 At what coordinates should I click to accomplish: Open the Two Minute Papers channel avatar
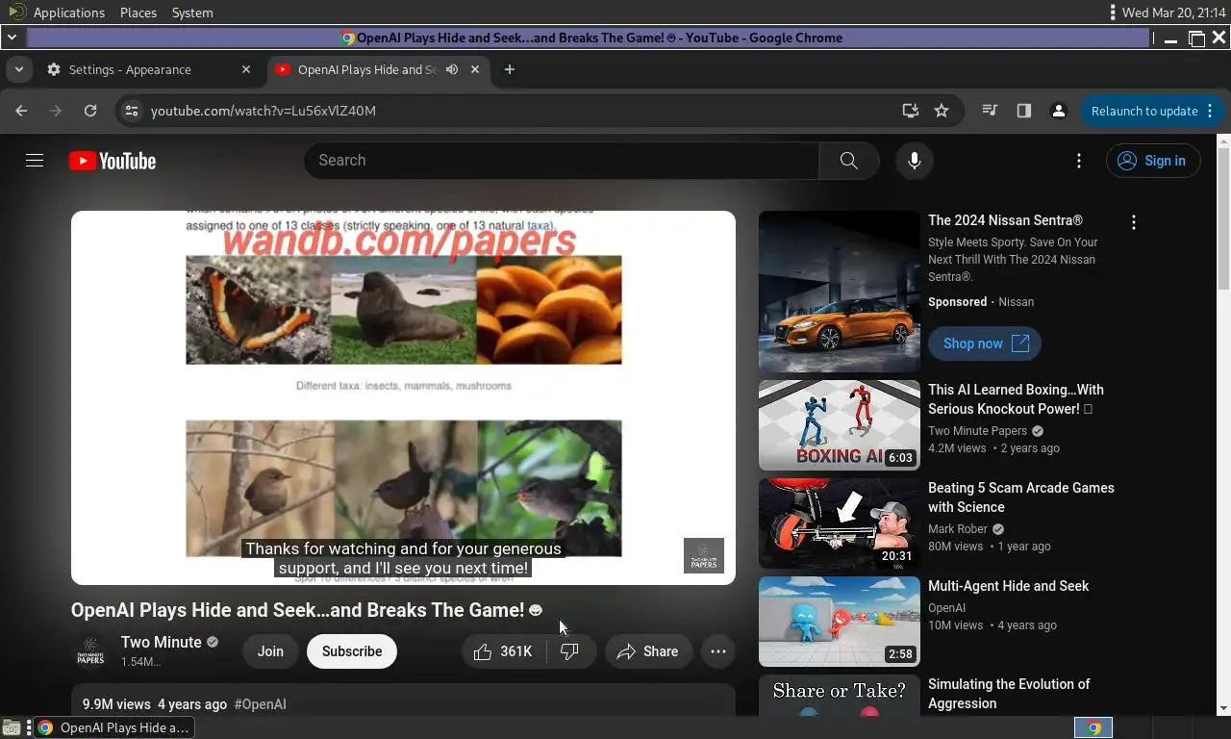pyautogui.click(x=90, y=651)
